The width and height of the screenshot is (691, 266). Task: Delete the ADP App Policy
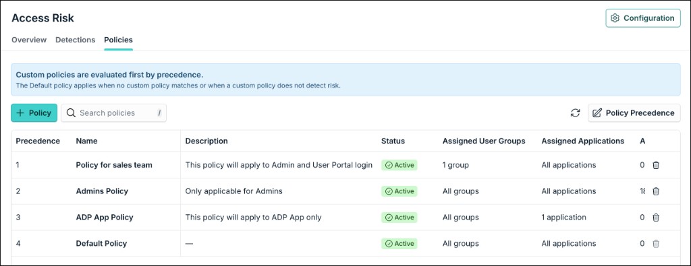(656, 218)
